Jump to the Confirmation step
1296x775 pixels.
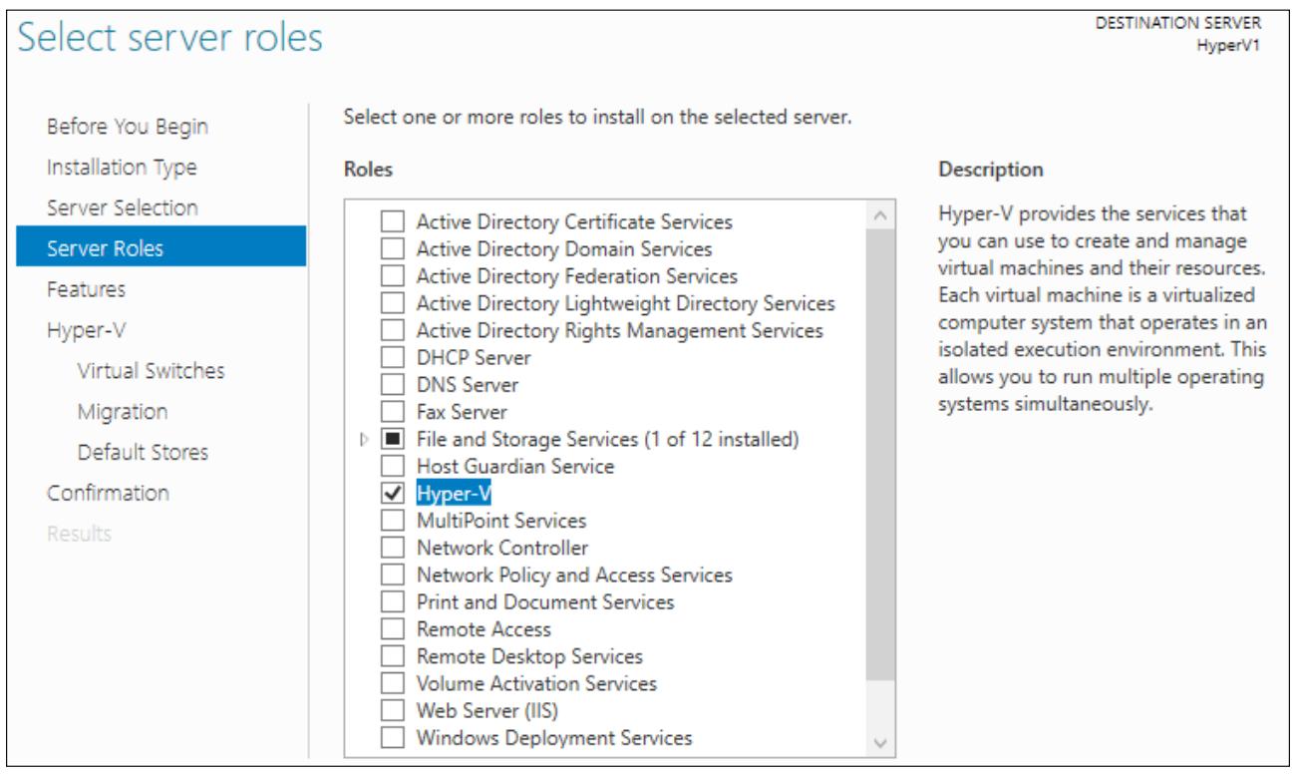[109, 493]
